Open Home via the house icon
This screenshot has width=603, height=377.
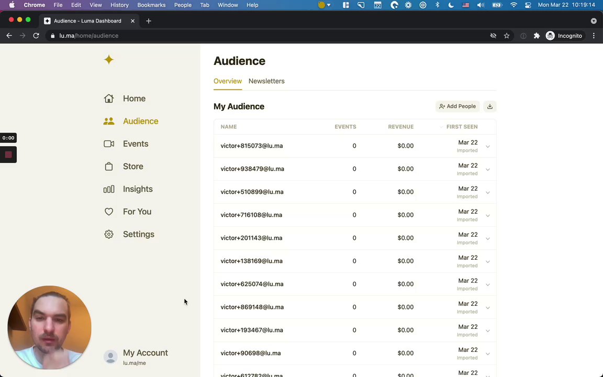click(x=109, y=98)
